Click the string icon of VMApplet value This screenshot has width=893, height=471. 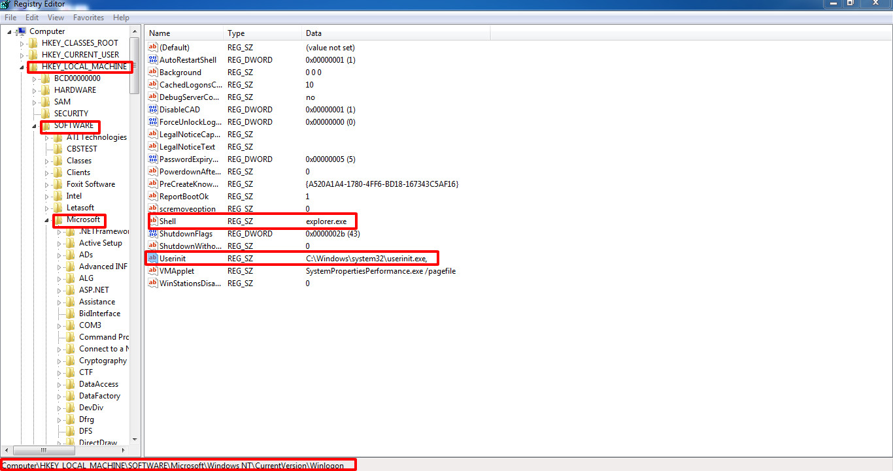pos(153,271)
